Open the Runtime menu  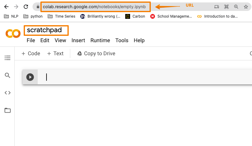click(x=100, y=40)
